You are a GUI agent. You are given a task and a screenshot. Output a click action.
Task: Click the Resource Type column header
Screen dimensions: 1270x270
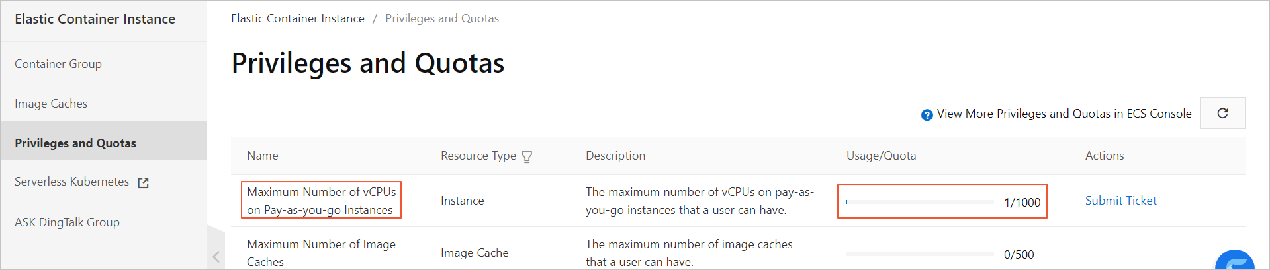(x=478, y=156)
